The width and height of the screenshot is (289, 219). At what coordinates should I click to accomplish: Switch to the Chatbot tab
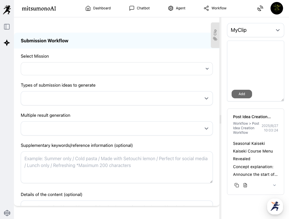[139, 8]
